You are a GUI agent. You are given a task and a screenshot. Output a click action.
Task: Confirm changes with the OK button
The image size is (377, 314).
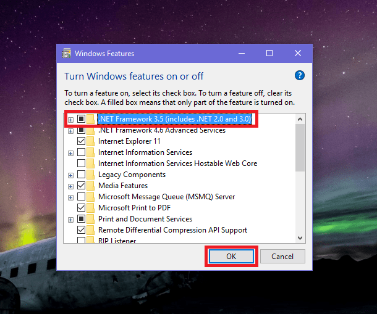pos(231,257)
